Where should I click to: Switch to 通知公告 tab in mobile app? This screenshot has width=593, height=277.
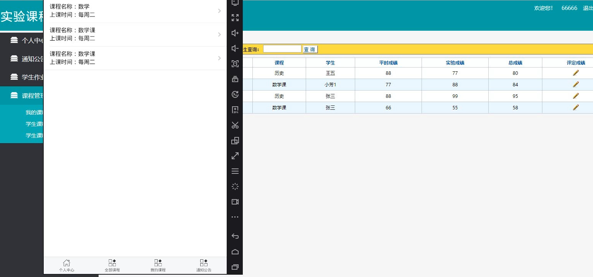[x=204, y=265]
